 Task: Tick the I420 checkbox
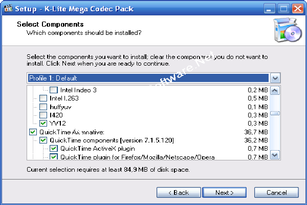(43, 115)
